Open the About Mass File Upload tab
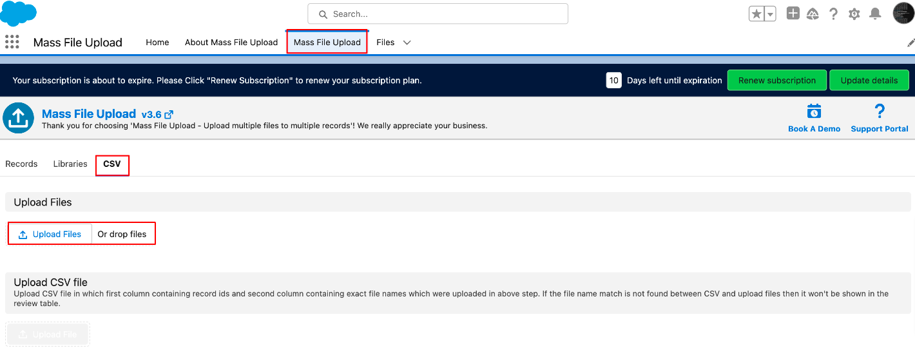915x357 pixels. (231, 42)
